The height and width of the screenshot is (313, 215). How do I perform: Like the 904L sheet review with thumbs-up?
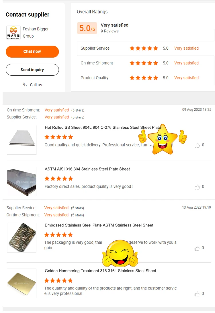point(197,145)
